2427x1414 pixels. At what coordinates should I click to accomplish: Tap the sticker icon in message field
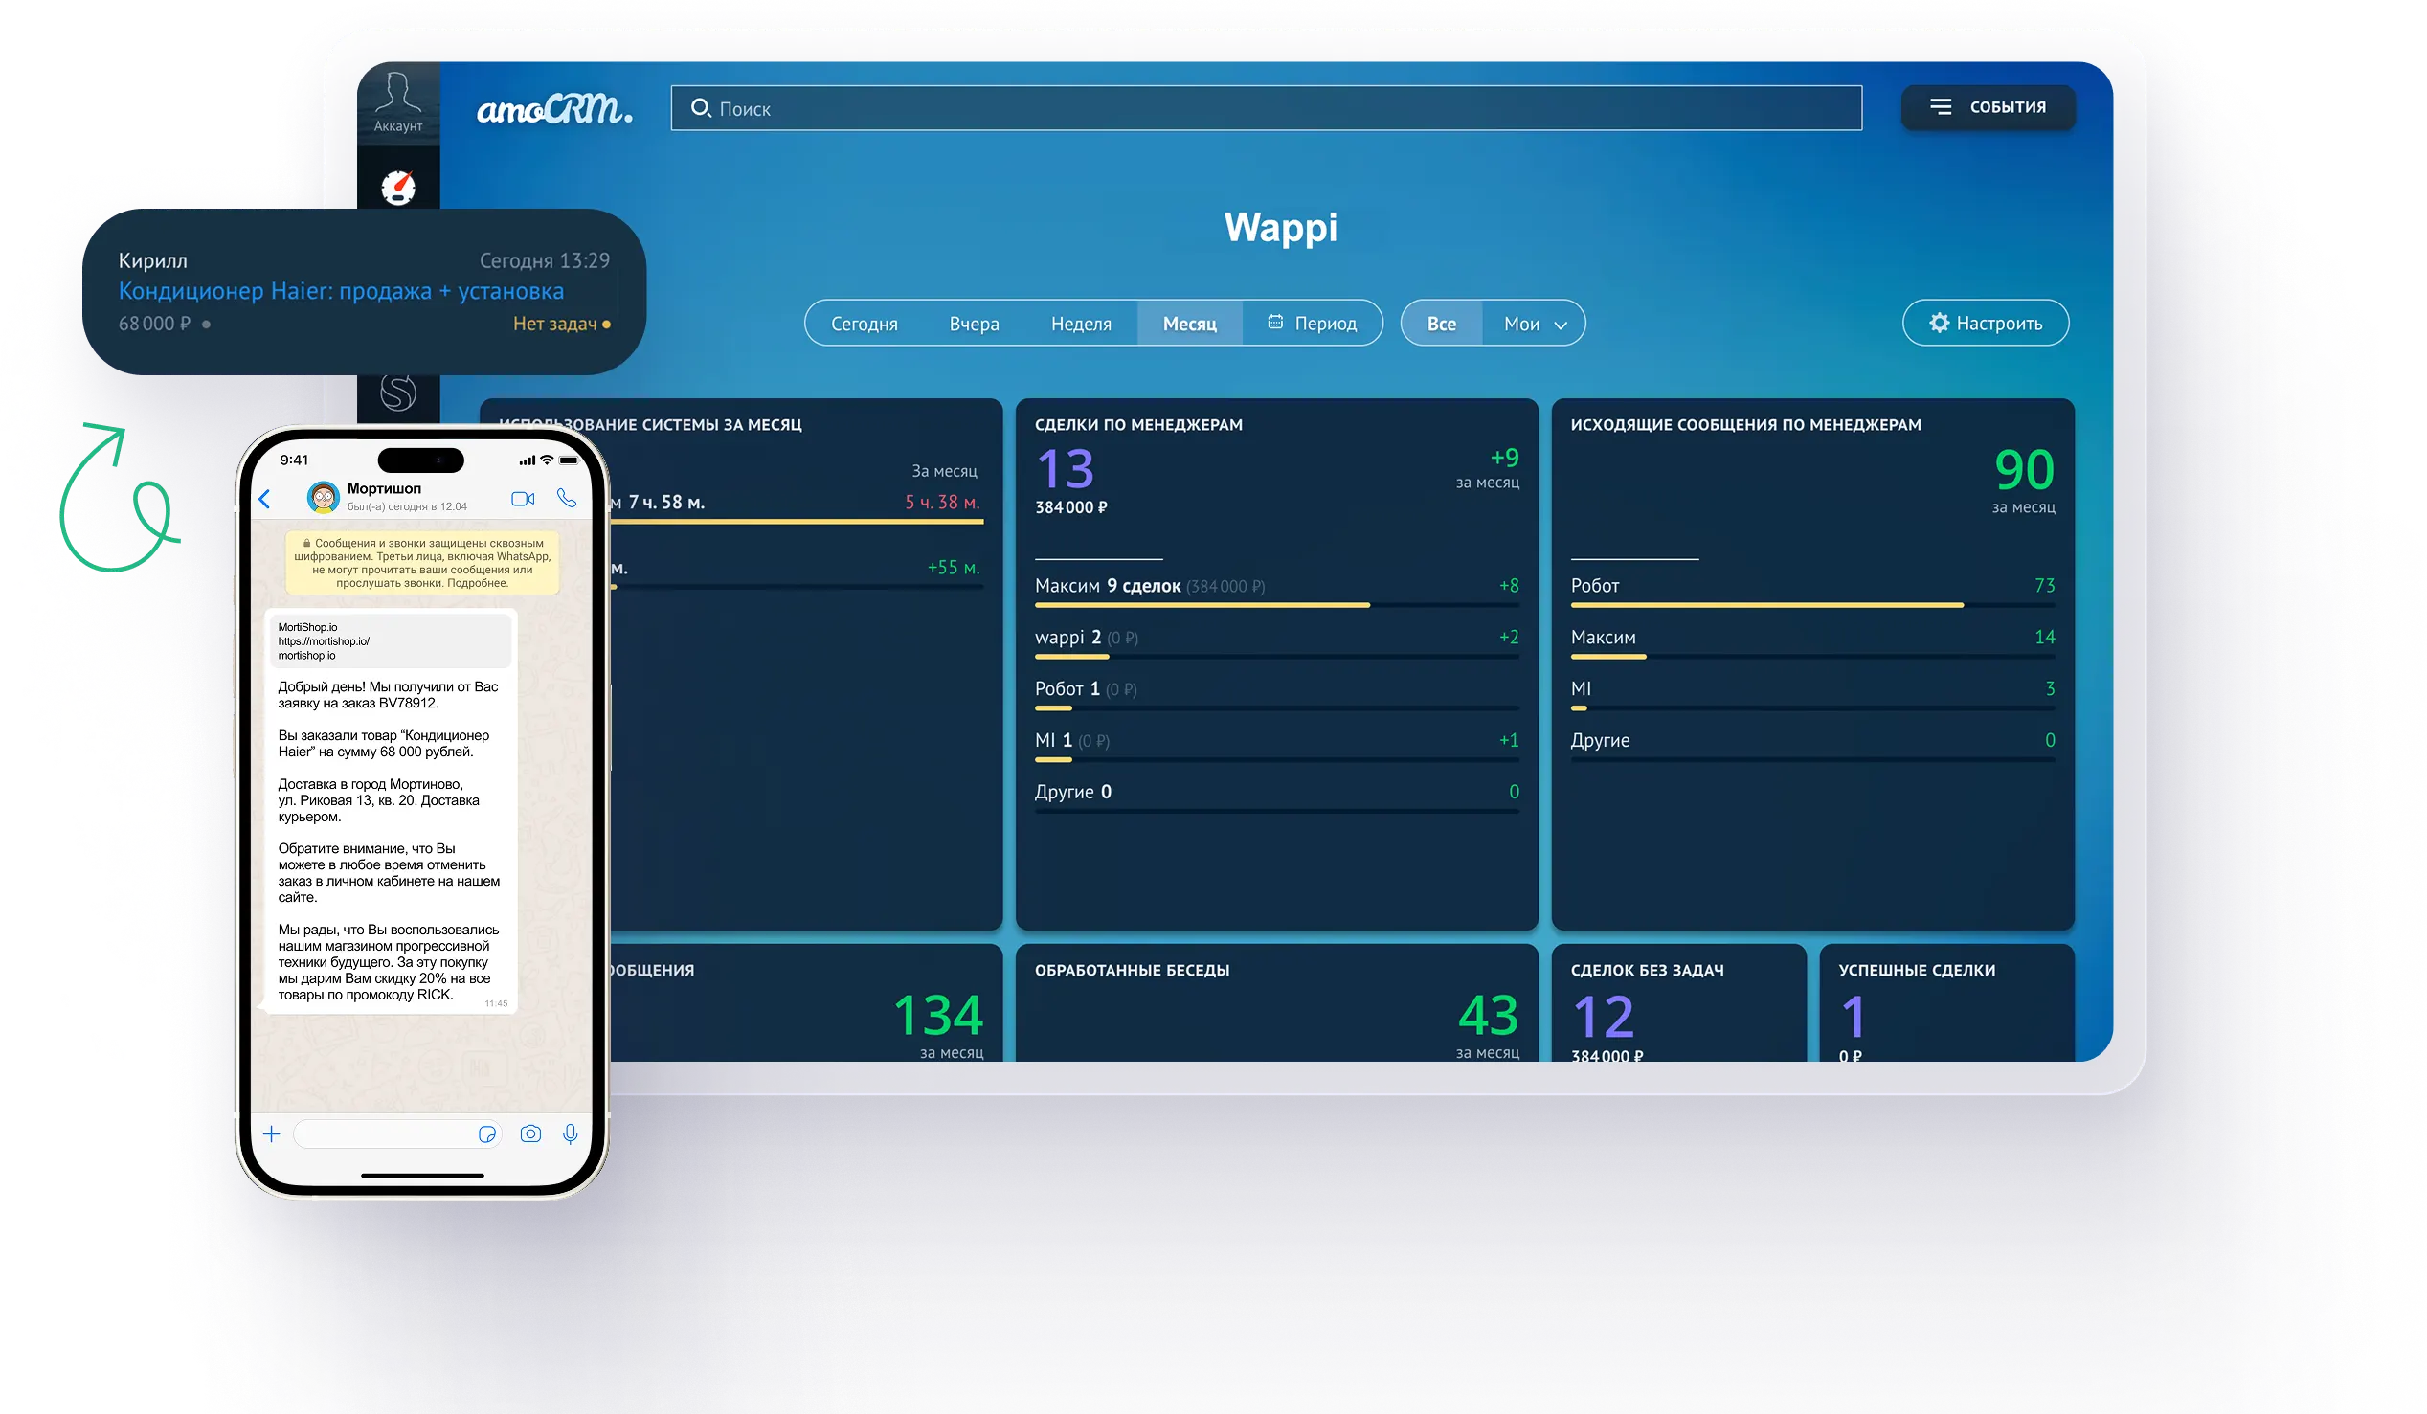coord(487,1133)
